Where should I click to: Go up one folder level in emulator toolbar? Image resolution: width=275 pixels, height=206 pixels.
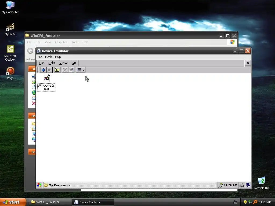click(x=57, y=70)
